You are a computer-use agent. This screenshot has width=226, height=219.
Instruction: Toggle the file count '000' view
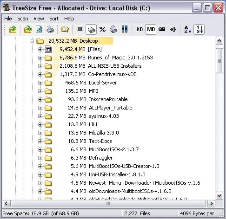pos(80,29)
